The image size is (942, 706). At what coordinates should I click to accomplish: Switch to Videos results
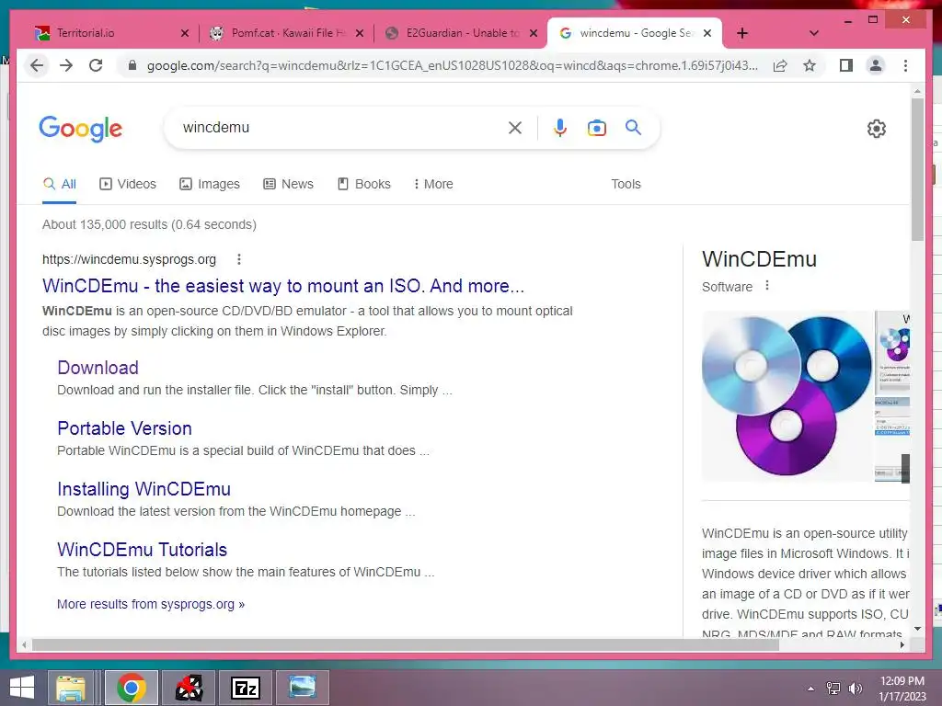pyautogui.click(x=127, y=184)
